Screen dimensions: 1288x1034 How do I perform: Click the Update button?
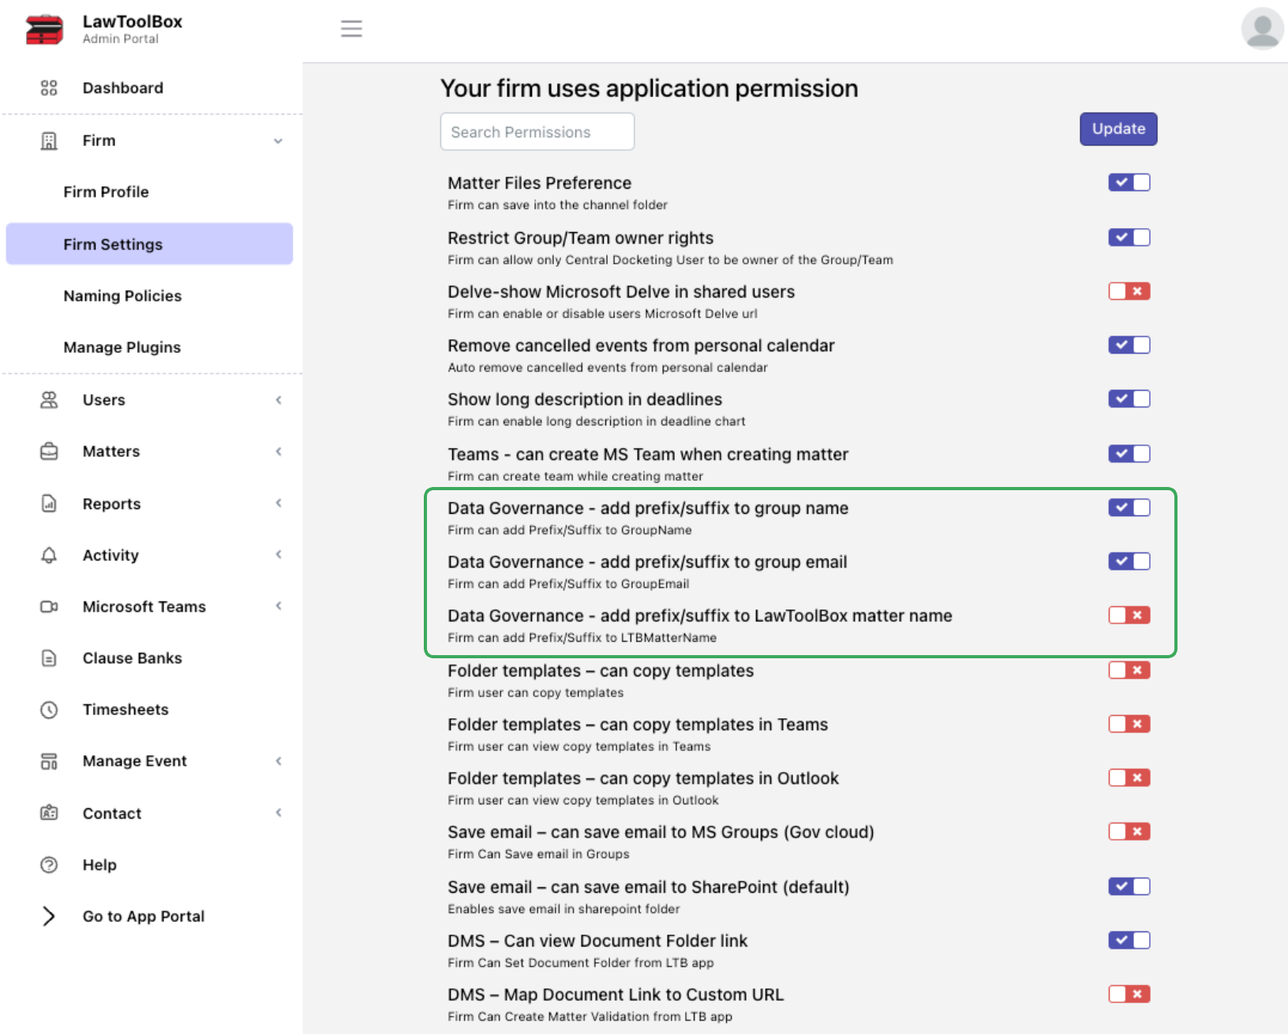pos(1118,129)
